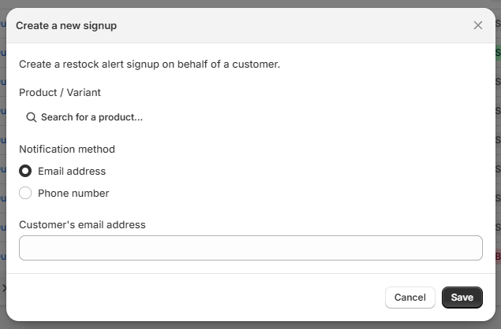Click the "Notification method" heading
501x329 pixels.
(x=67, y=149)
